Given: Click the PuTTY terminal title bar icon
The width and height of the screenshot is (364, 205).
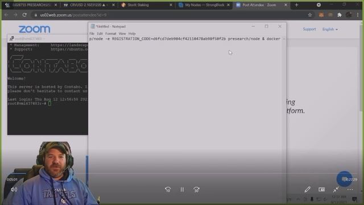Looking at the screenshot, I should (x=11, y=38).
